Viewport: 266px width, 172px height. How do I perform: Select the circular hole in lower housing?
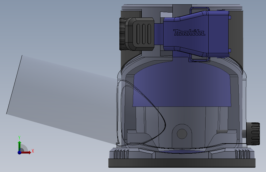tap(182, 133)
